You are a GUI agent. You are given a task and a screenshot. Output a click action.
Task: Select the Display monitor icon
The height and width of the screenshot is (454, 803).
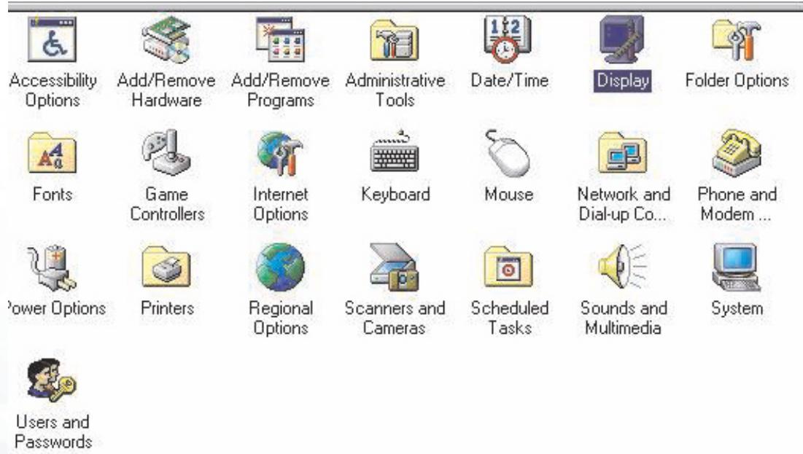click(621, 39)
